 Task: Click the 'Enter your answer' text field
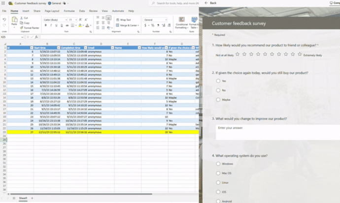pos(276,128)
